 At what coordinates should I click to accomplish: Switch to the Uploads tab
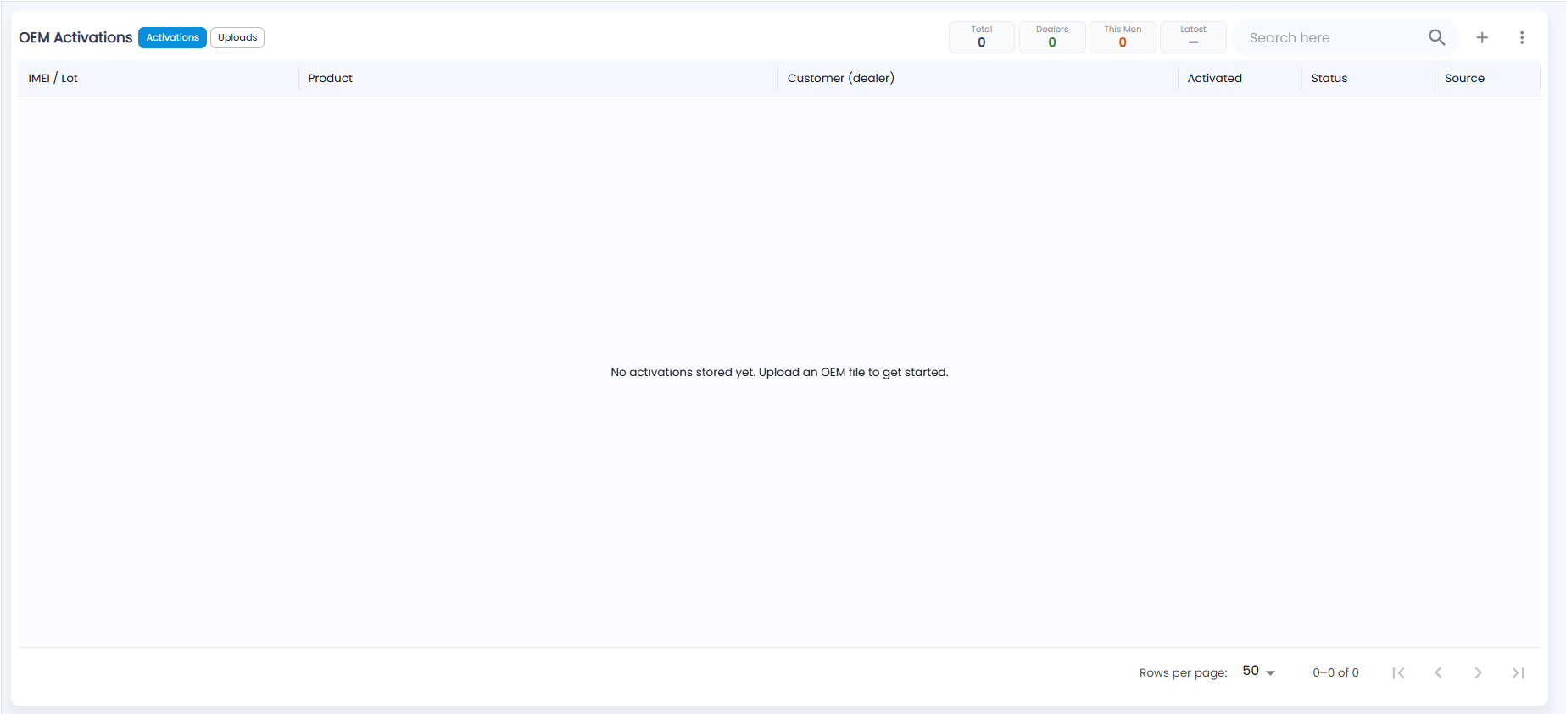pos(237,37)
